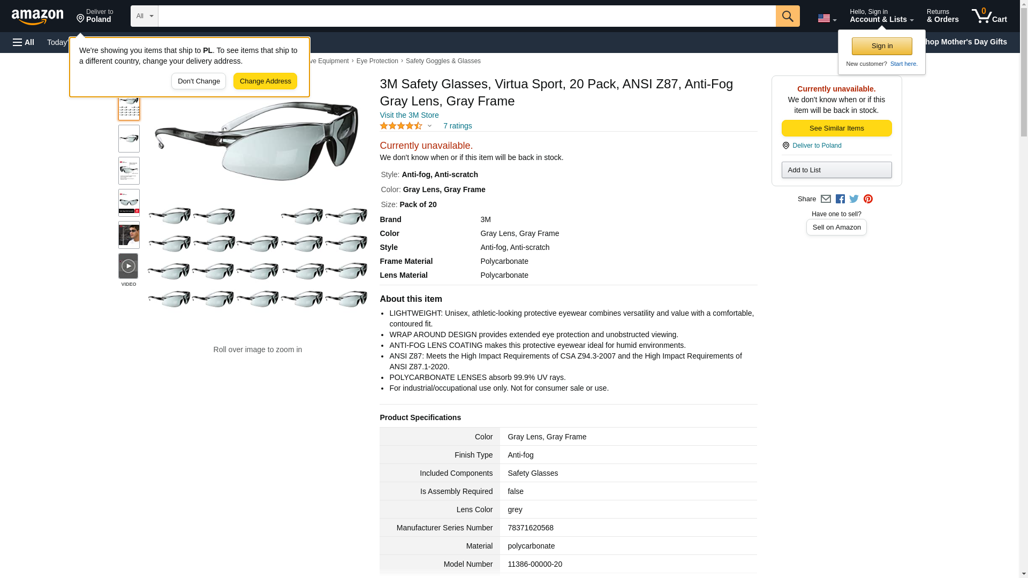Open the cart icon
Screen dimensions: 1028x578
coord(989,16)
